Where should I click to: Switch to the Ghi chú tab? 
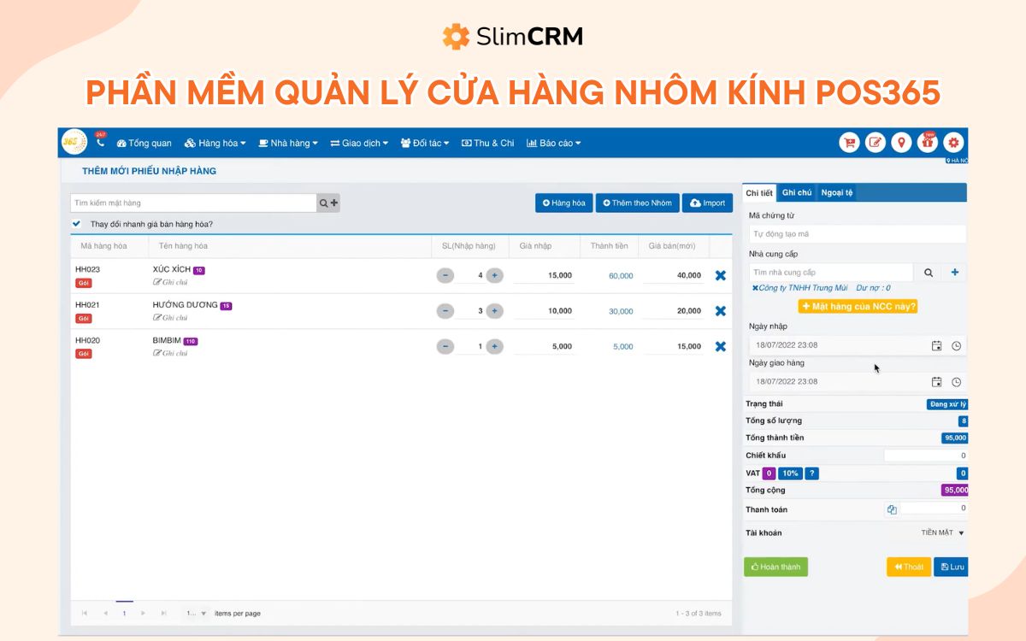coord(797,192)
